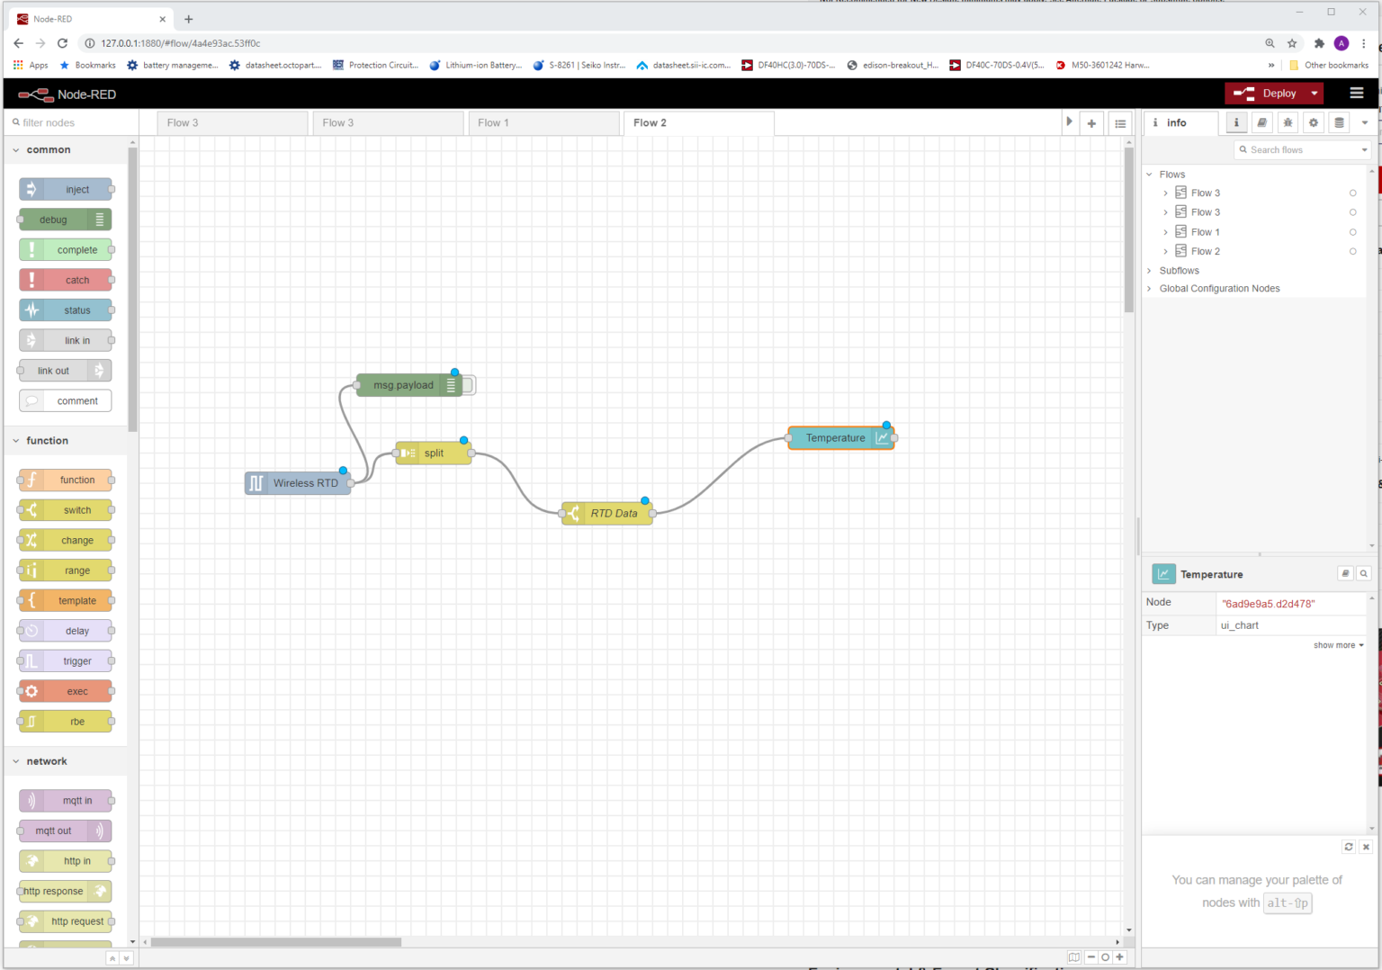The height and width of the screenshot is (970, 1382).
Task: Zoom in the canvas with plus icon
Action: (x=1119, y=957)
